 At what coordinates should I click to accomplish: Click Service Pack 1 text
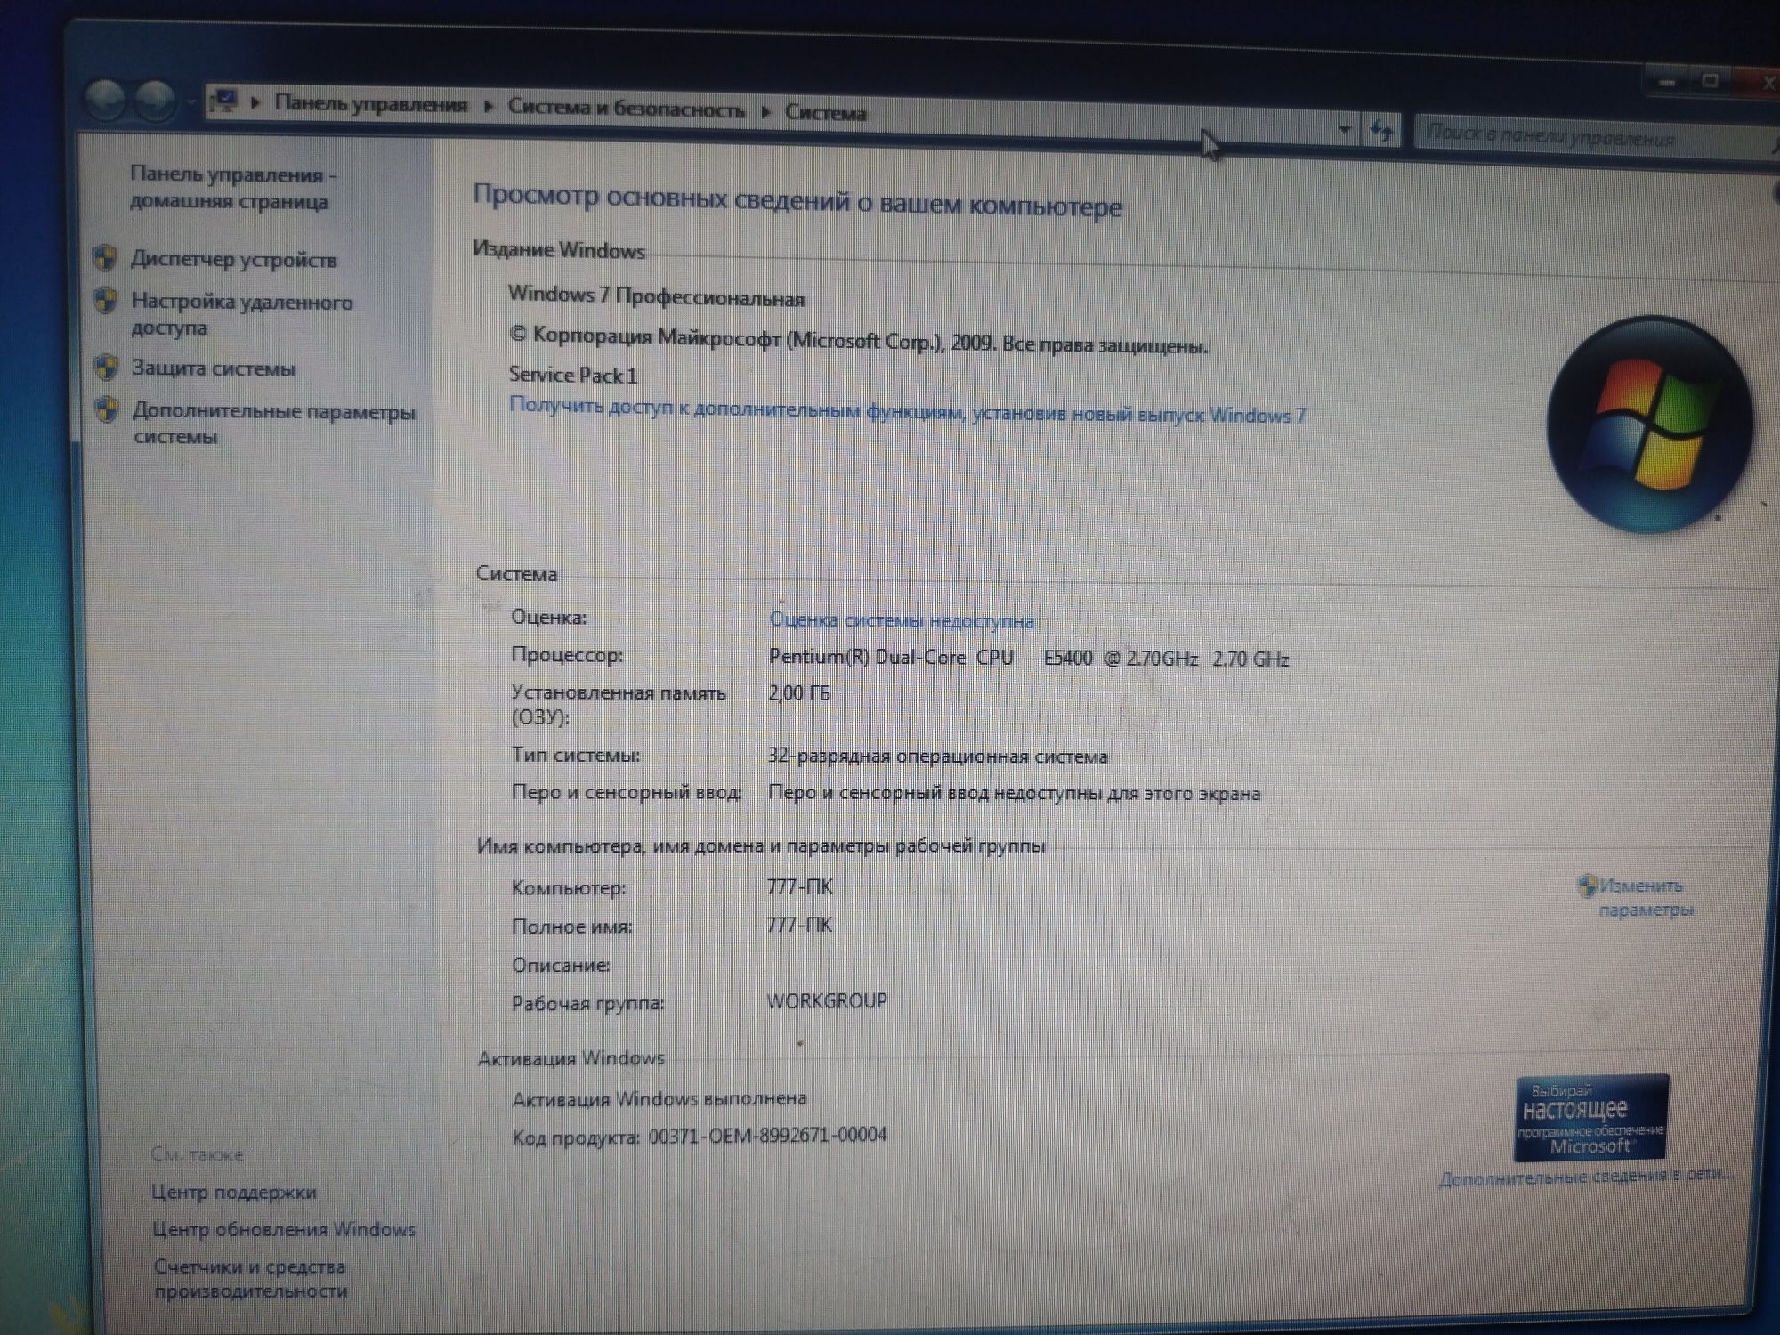[573, 375]
